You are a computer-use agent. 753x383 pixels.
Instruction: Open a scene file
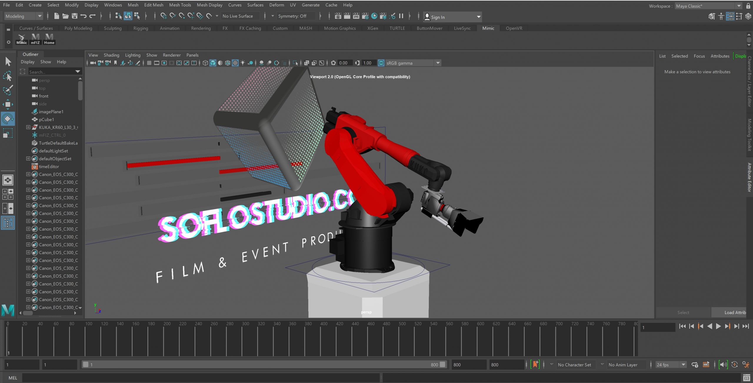65,16
